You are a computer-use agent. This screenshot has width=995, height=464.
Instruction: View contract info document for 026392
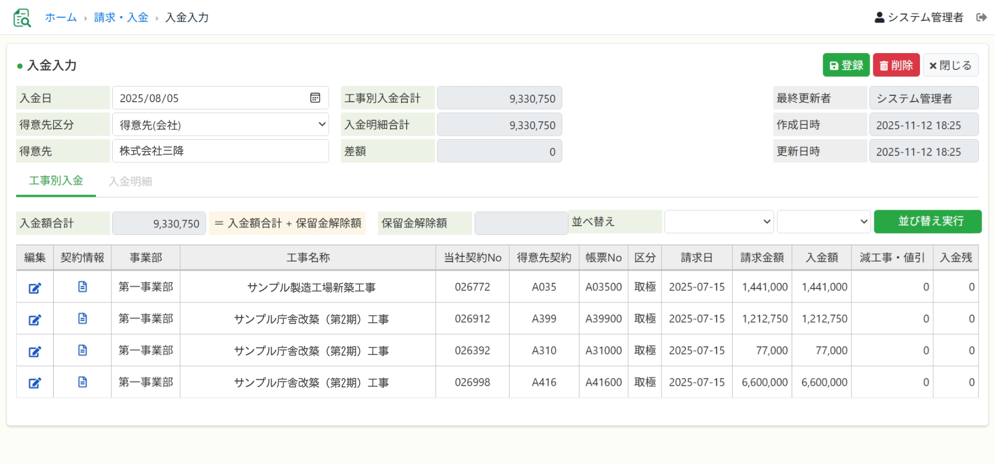(x=83, y=350)
